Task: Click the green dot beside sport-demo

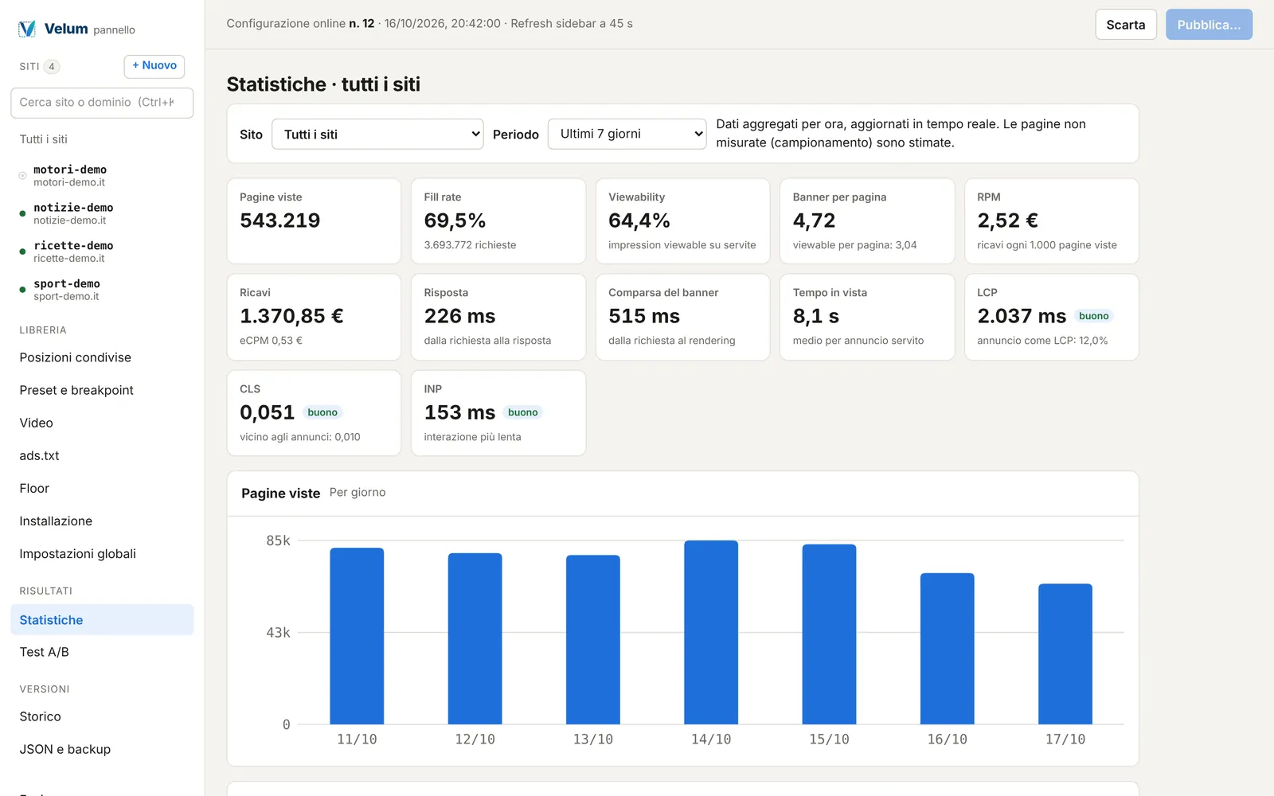Action: [22, 290]
